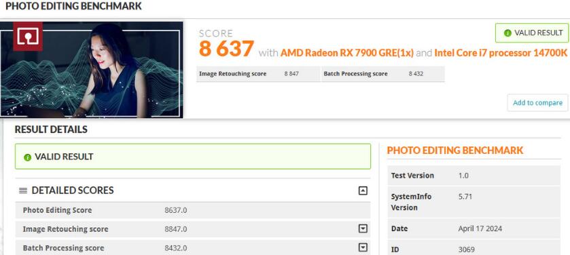
Task: Expand the Batch Processing score row
Action: point(363,248)
